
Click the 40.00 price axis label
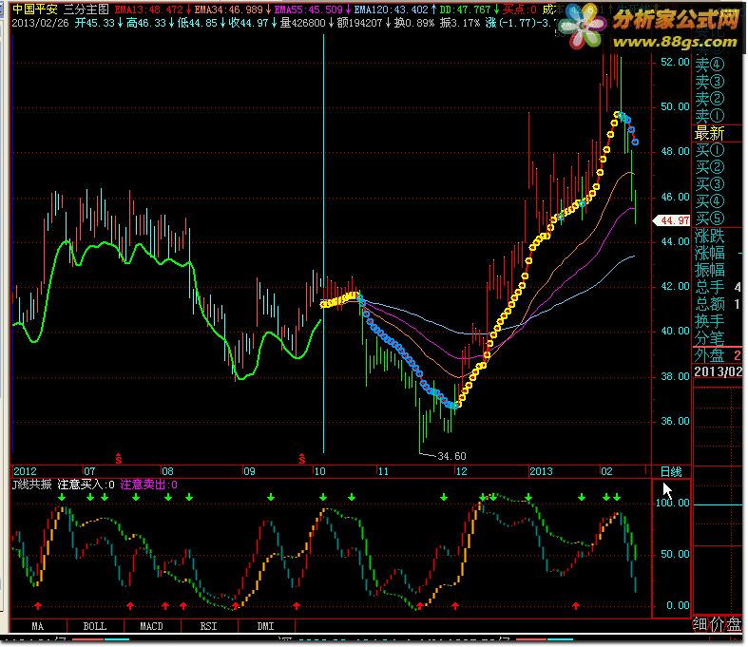(675, 331)
